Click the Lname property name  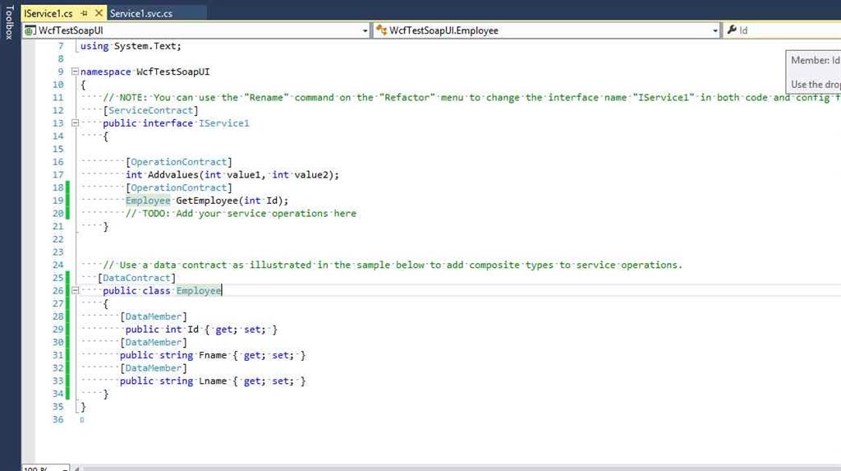click(213, 381)
